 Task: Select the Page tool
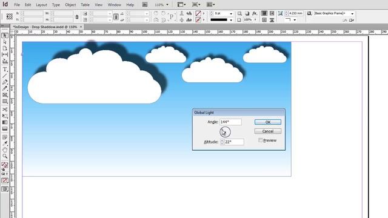click(x=5, y=48)
